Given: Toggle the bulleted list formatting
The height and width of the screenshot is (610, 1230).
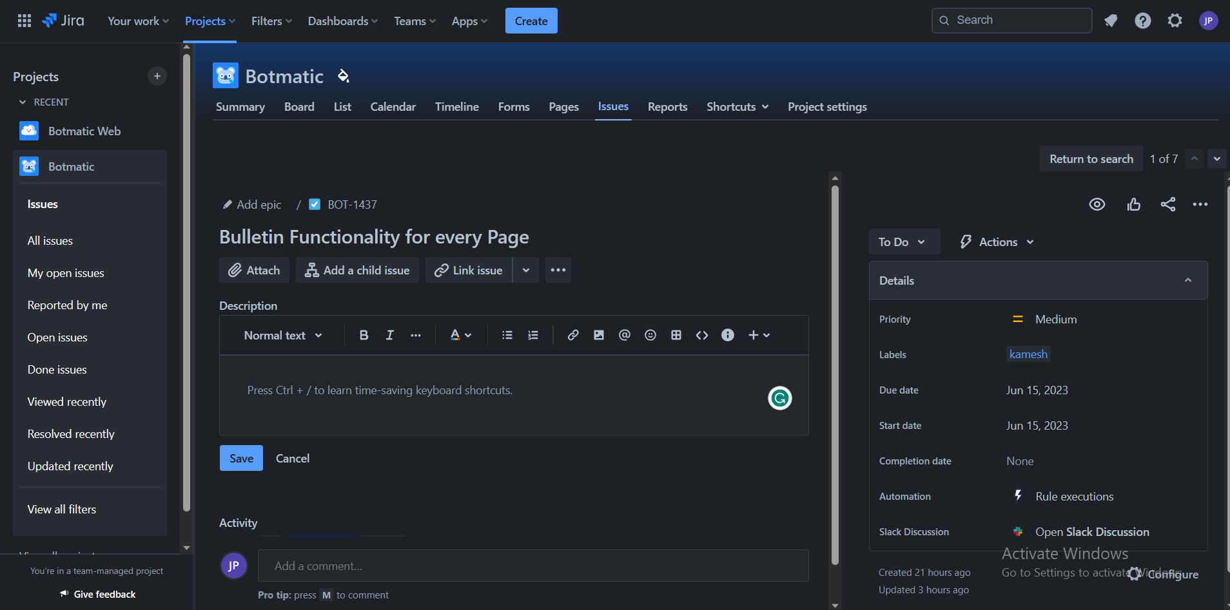Looking at the screenshot, I should [x=507, y=335].
